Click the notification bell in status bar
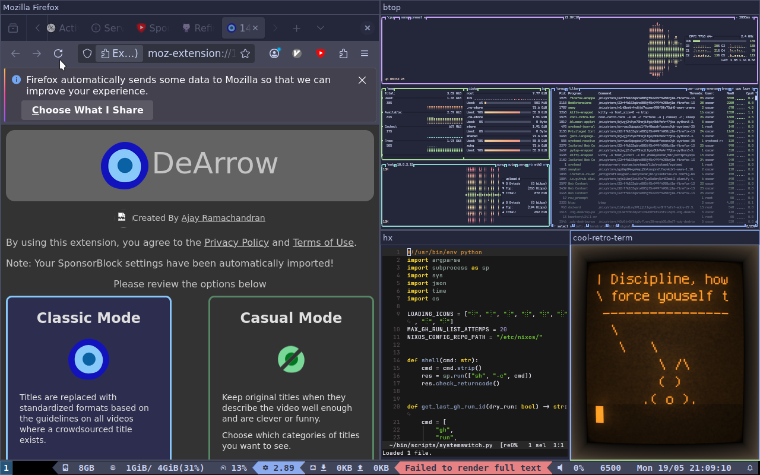Image resolution: width=760 pixels, height=475 pixels. [749, 468]
